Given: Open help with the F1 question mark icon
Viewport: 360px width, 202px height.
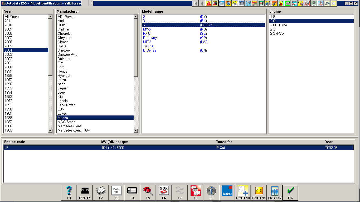Looking at the screenshot, I should point(69,193).
